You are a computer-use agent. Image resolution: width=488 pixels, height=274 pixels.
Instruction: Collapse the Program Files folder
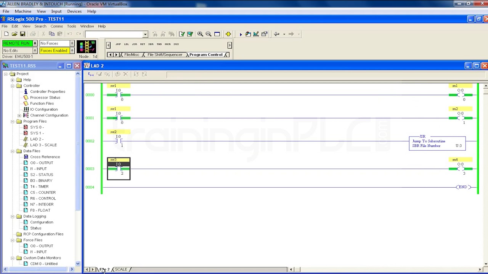13,121
